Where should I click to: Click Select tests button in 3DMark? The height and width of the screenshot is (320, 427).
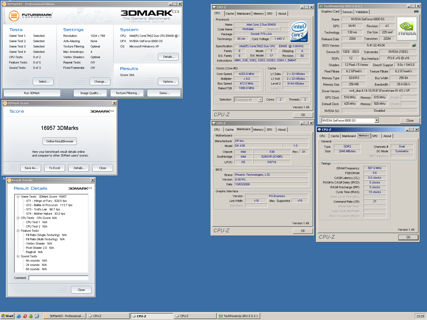pos(43,82)
